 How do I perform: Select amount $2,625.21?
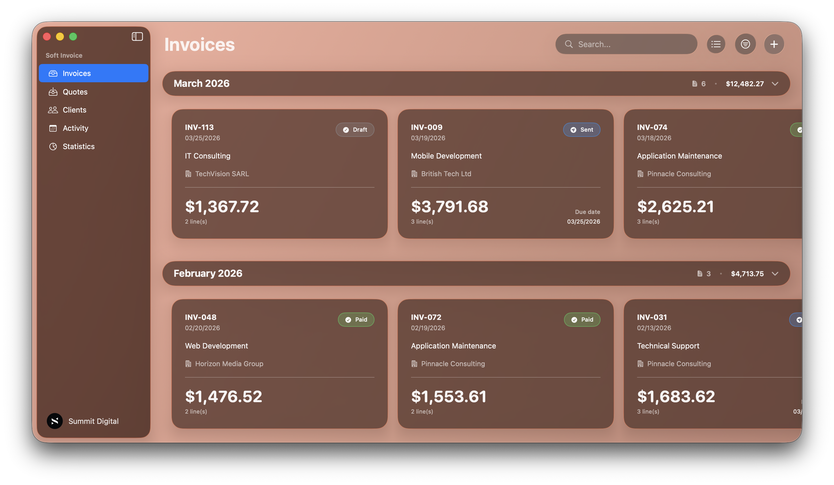pos(675,207)
